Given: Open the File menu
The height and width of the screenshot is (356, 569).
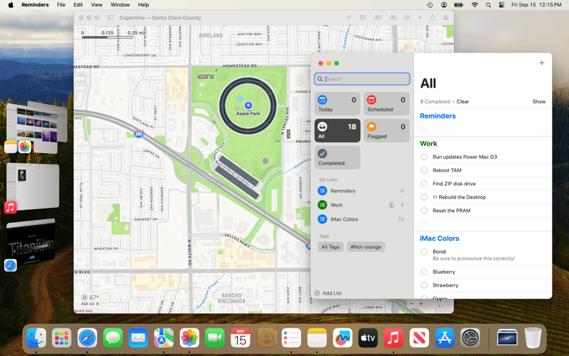Looking at the screenshot, I should click(61, 5).
